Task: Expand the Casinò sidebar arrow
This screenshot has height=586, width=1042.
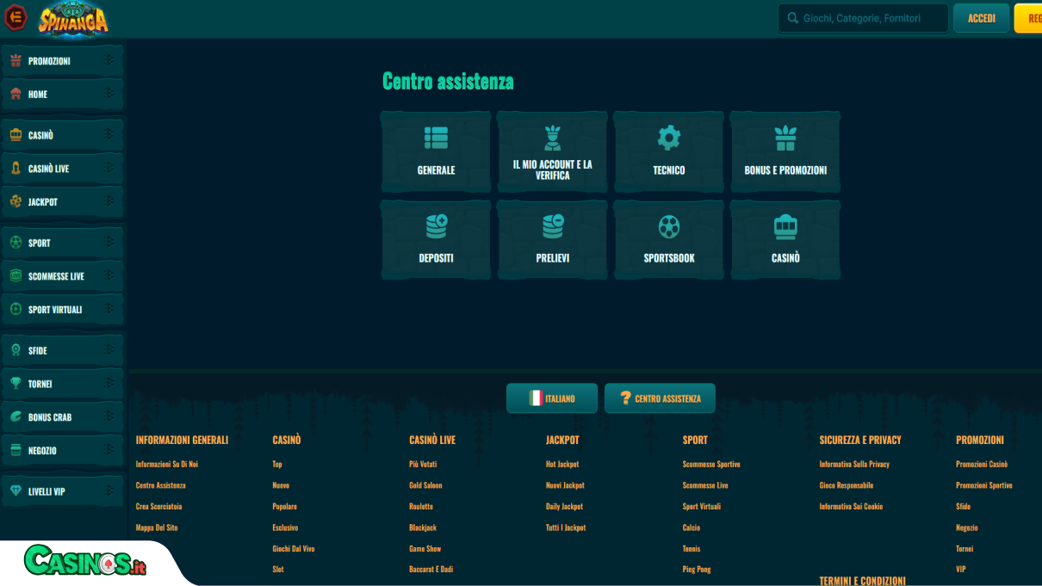Action: tap(109, 135)
